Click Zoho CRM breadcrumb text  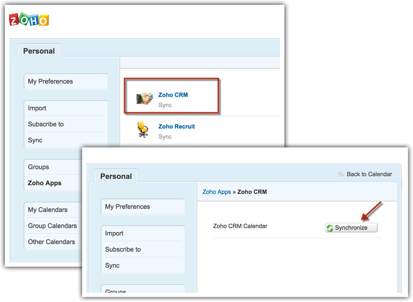tap(252, 192)
